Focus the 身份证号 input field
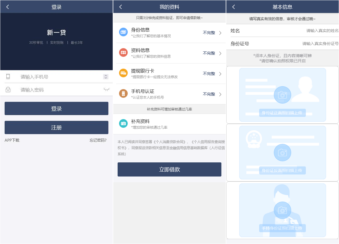The height and width of the screenshot is (244, 339). 282,44
